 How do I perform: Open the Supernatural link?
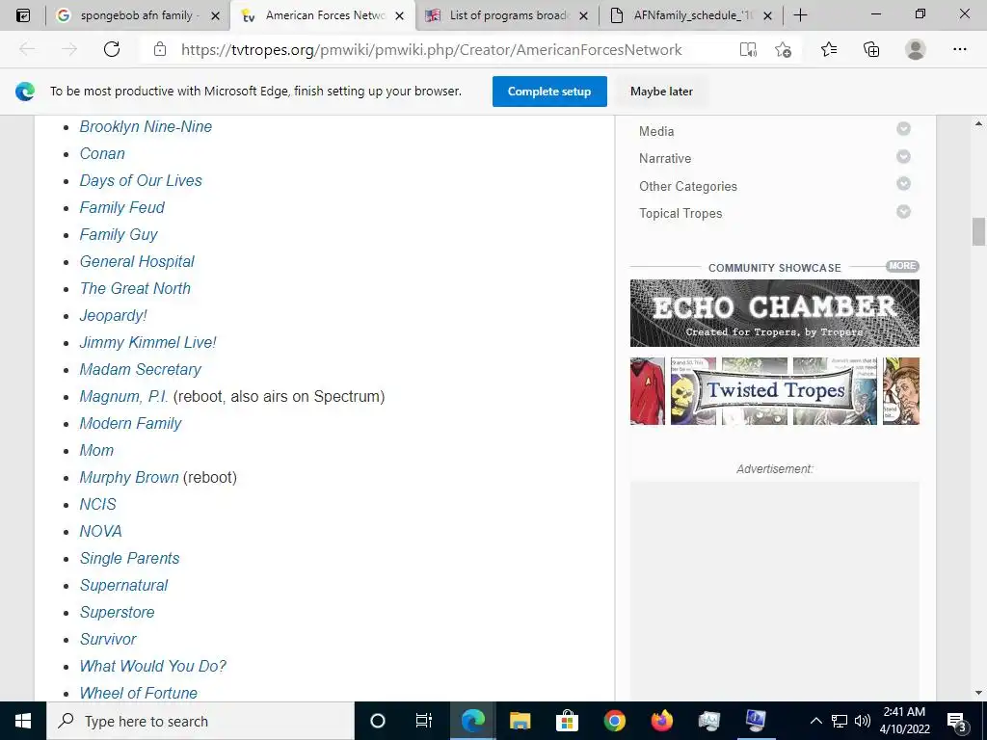(x=123, y=586)
